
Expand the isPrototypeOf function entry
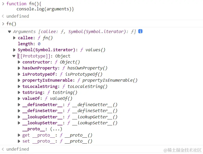(19, 74)
